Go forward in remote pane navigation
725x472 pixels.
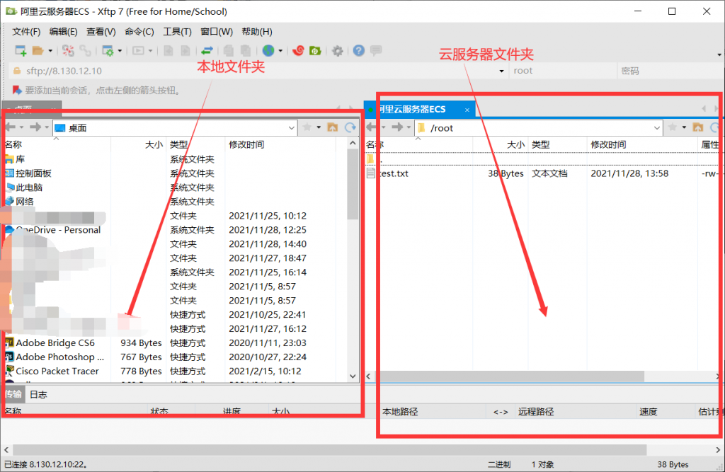[x=397, y=127]
